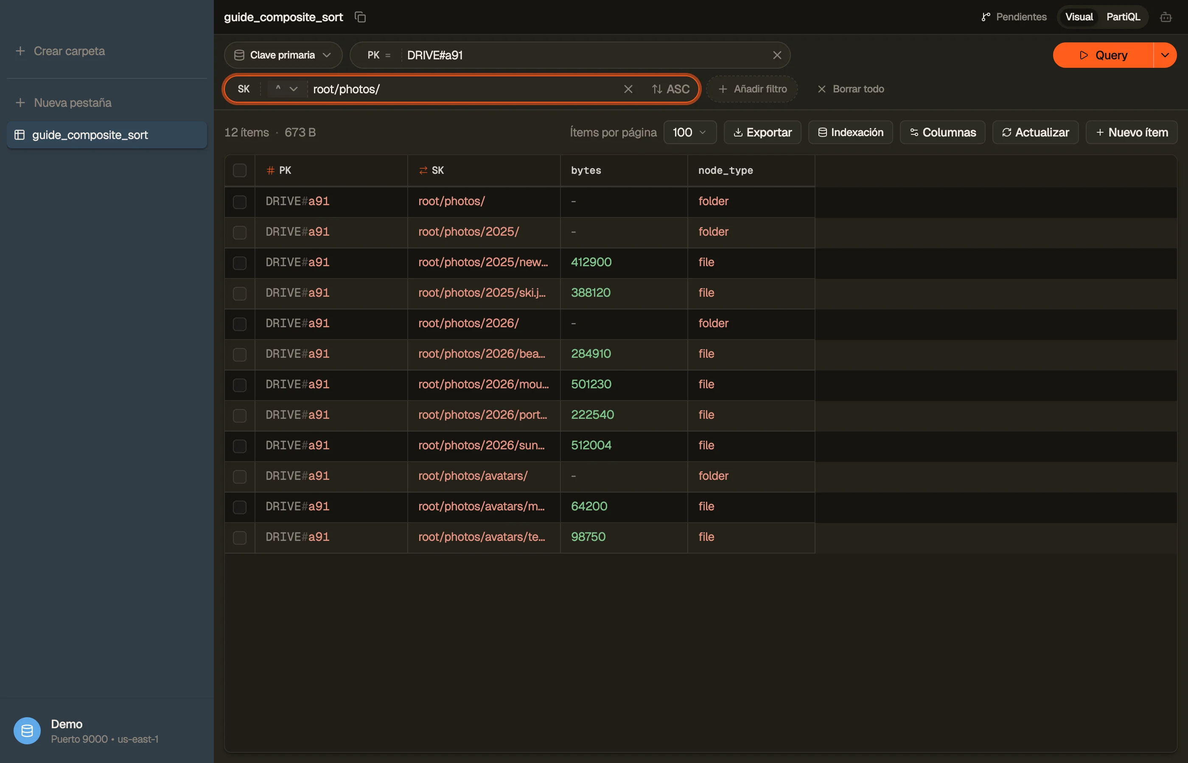Toggle the select-all checkbox in table header
Viewport: 1188px width, 763px height.
point(239,170)
